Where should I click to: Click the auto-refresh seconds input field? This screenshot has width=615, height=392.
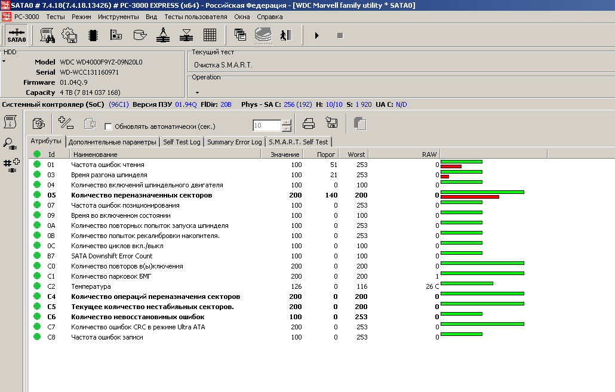click(x=267, y=125)
